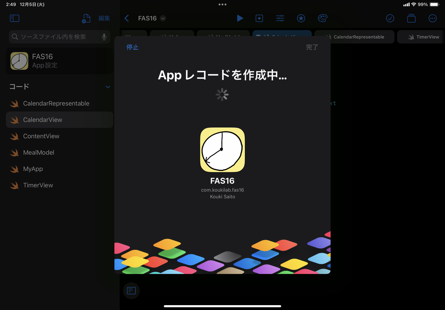Screen dimensions: 445x310
Task: Open the color palette icon
Action: pyautogui.click(x=323, y=18)
